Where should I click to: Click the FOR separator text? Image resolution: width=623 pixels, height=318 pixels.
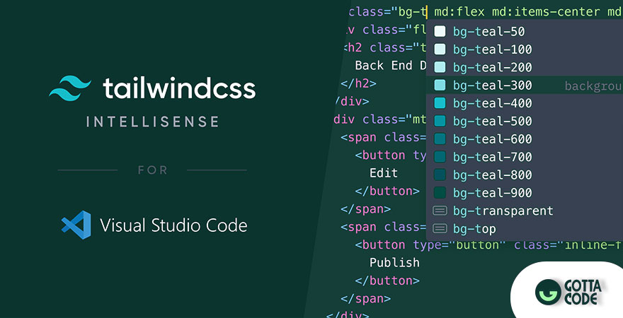(x=153, y=170)
